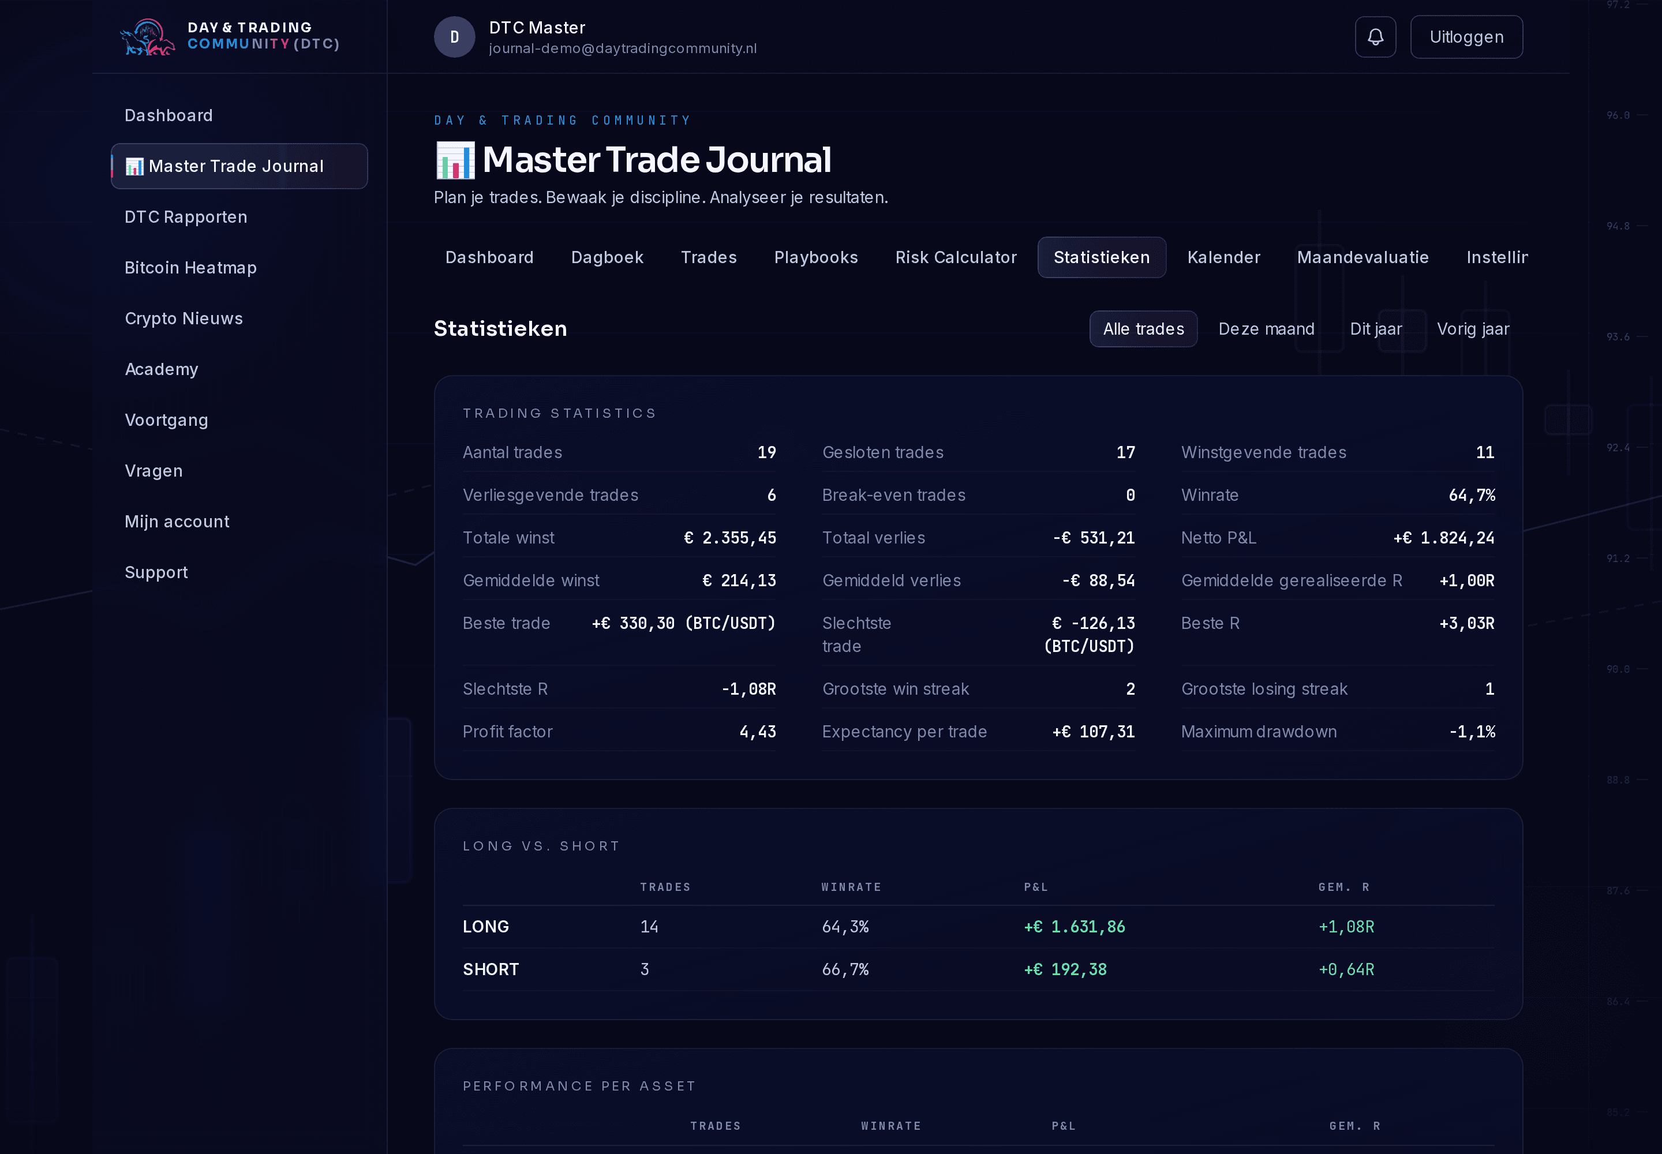This screenshot has height=1154, width=1662.
Task: Click the Beste R value +3,03R
Action: 1467,623
